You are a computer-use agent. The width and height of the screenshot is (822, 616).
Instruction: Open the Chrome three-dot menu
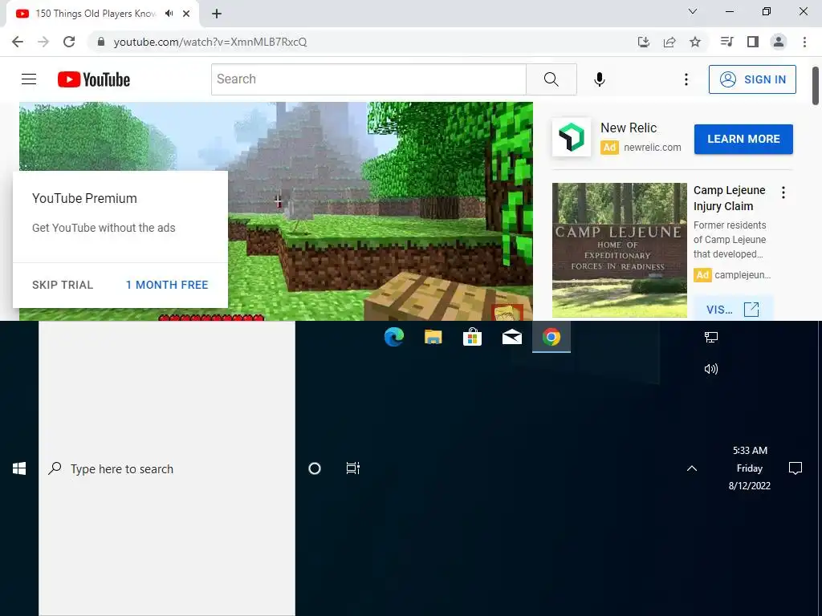tap(804, 42)
